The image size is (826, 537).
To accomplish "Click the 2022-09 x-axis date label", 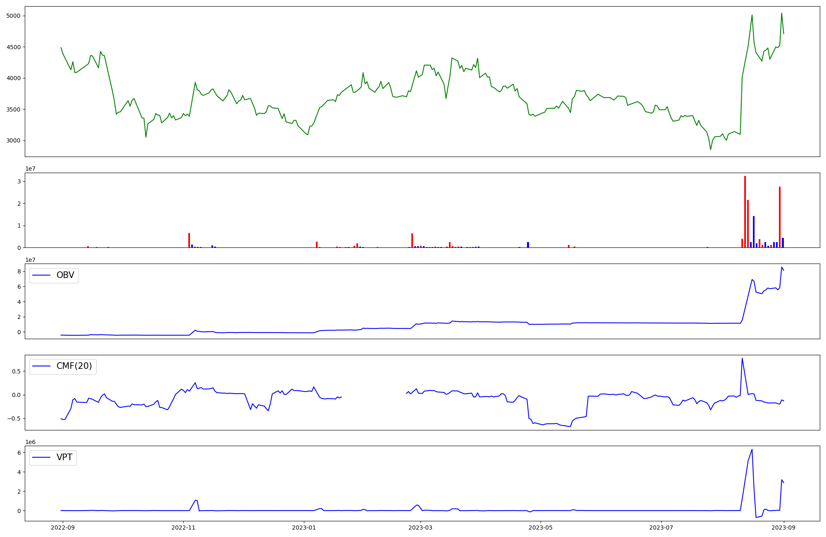I will coord(63,527).
